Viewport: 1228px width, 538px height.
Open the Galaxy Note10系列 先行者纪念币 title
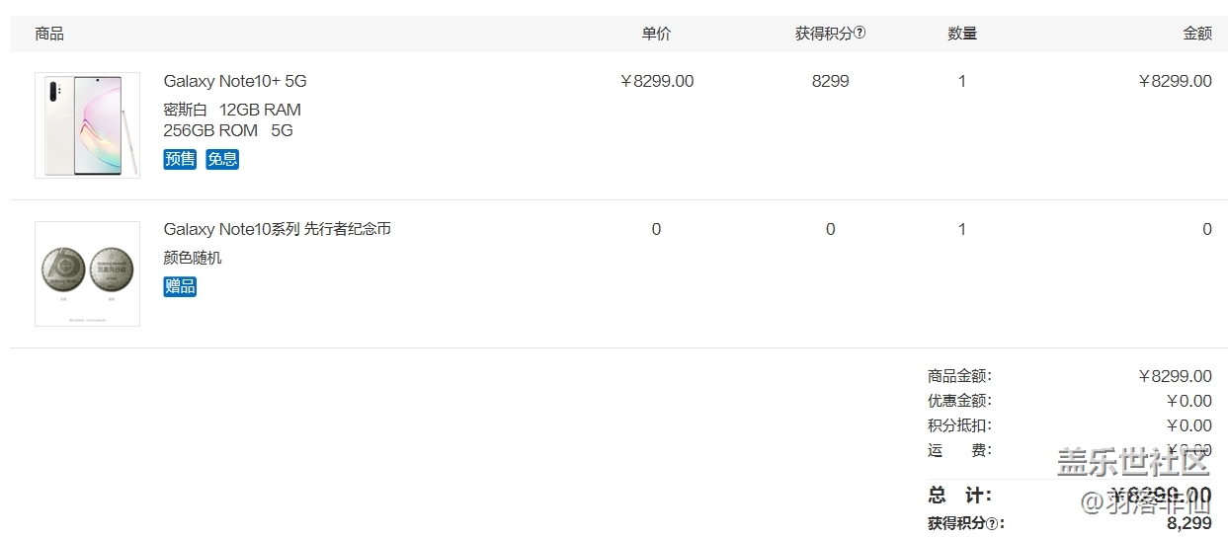pyautogui.click(x=277, y=229)
